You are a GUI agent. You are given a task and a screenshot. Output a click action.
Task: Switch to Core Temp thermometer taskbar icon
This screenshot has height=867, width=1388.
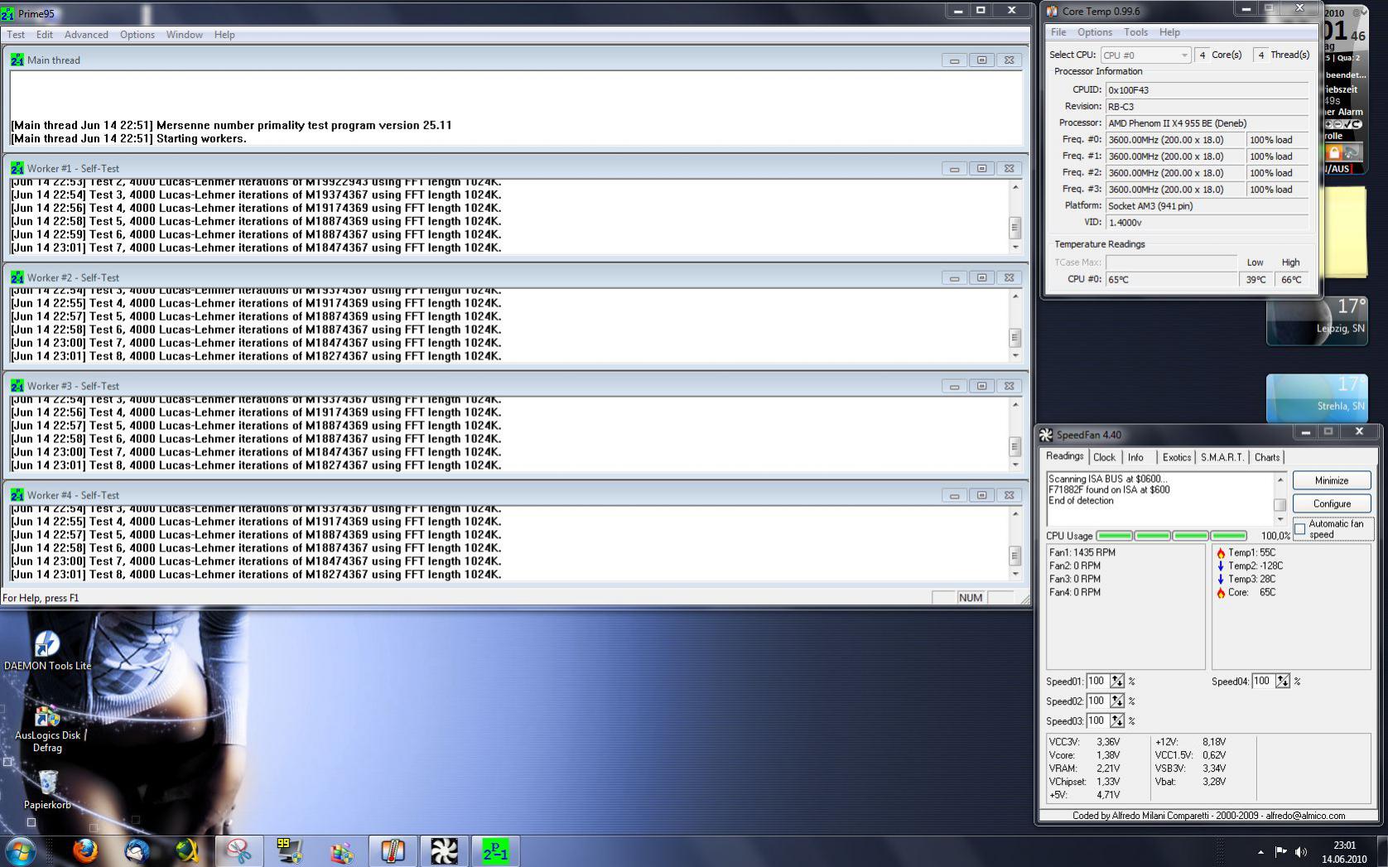(393, 850)
